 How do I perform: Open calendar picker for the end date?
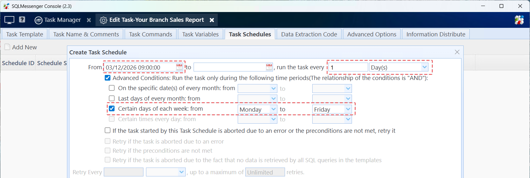pos(269,67)
